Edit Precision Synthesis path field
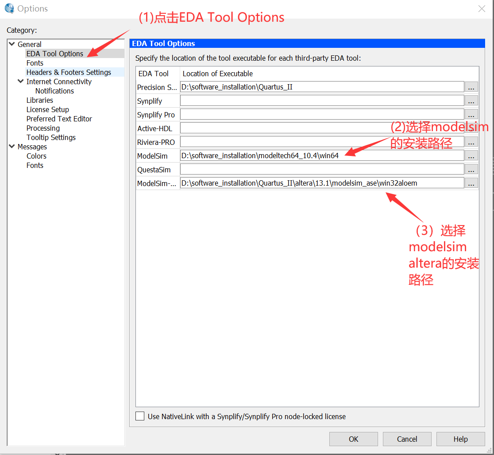The height and width of the screenshot is (455, 494). pyautogui.click(x=322, y=87)
